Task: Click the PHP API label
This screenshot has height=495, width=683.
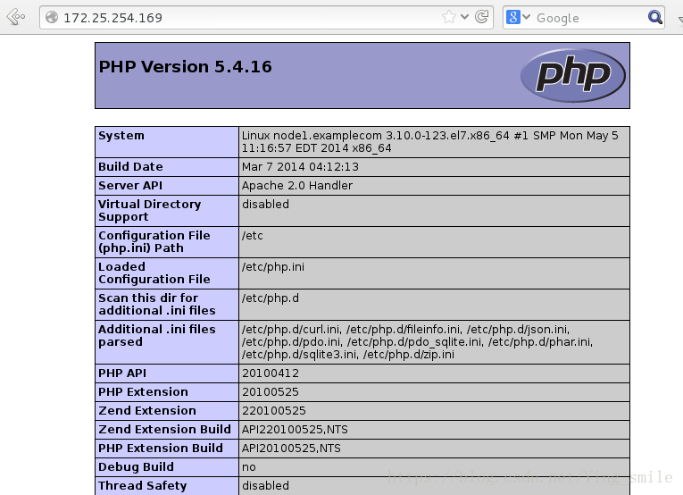Action: coord(122,373)
